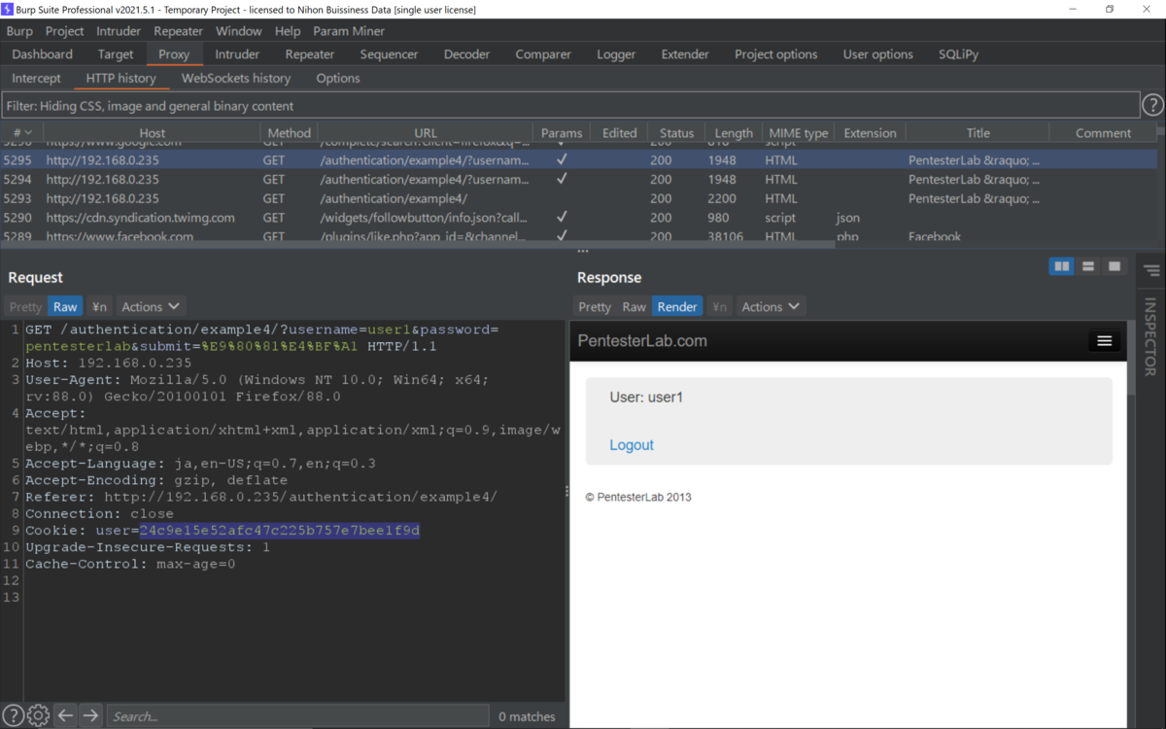Image resolution: width=1166 pixels, height=729 pixels.
Task: Switch to the Sequencer tab
Action: [x=389, y=54]
